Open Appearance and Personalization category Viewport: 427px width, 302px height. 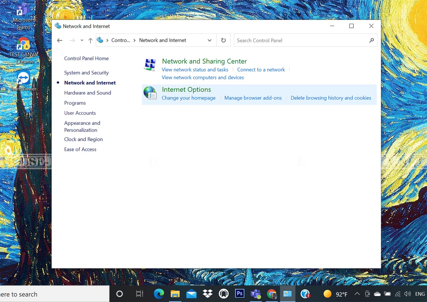click(82, 126)
